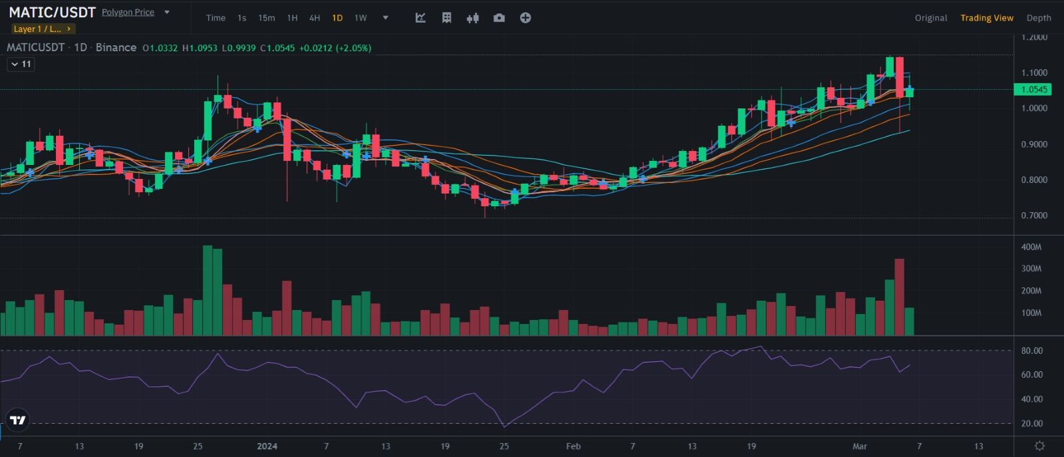Click the 80.00 RSI axis label
This screenshot has height=457, width=1064.
[1032, 351]
